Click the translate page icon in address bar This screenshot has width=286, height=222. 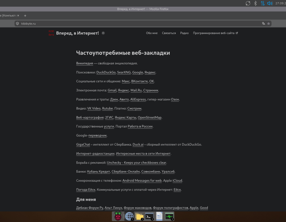[263, 23]
